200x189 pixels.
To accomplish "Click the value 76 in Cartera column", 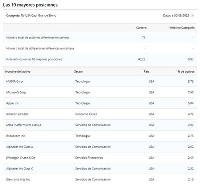I will [144, 38].
